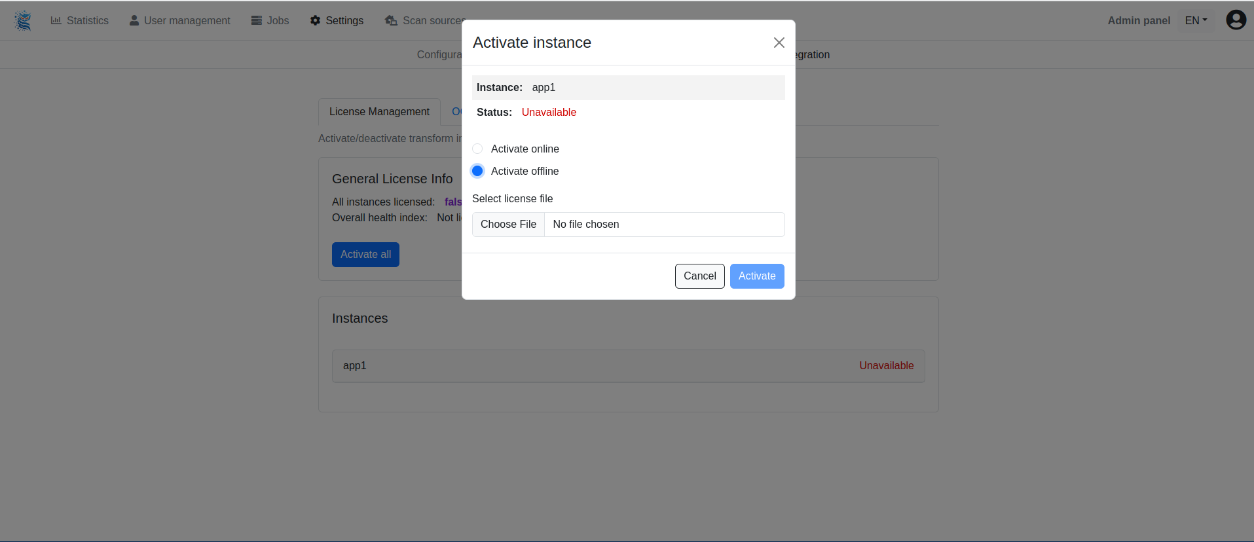Viewport: 1254px width, 542px height.
Task: Select the app1 row in Instances
Action: click(x=629, y=366)
